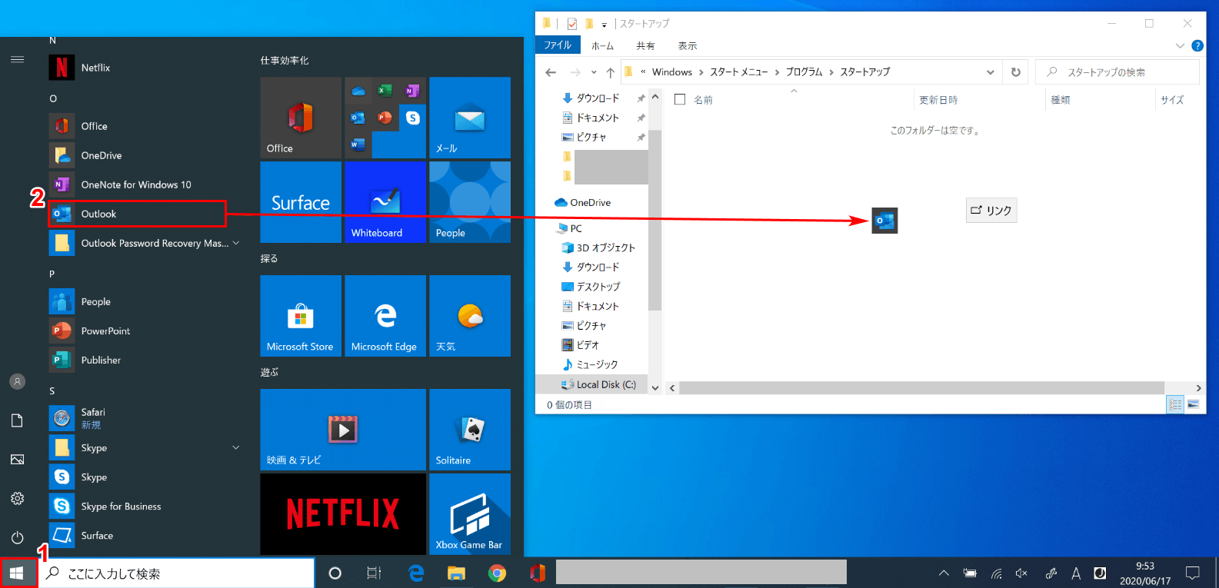Open the ファイル tab in Explorer
Image resolution: width=1219 pixels, height=588 pixels.
click(x=558, y=45)
